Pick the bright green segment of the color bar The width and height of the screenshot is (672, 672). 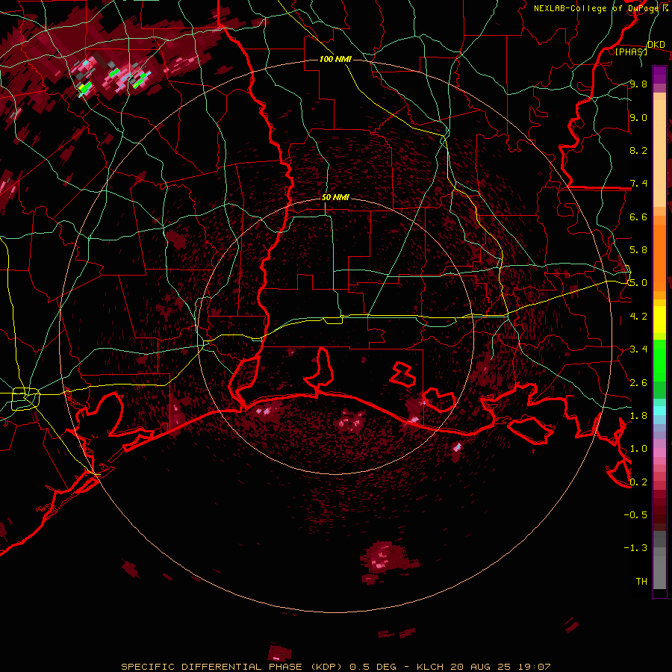pyautogui.click(x=659, y=360)
